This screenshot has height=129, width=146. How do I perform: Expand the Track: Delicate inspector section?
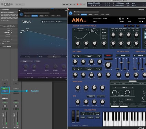click(x=1, y=46)
